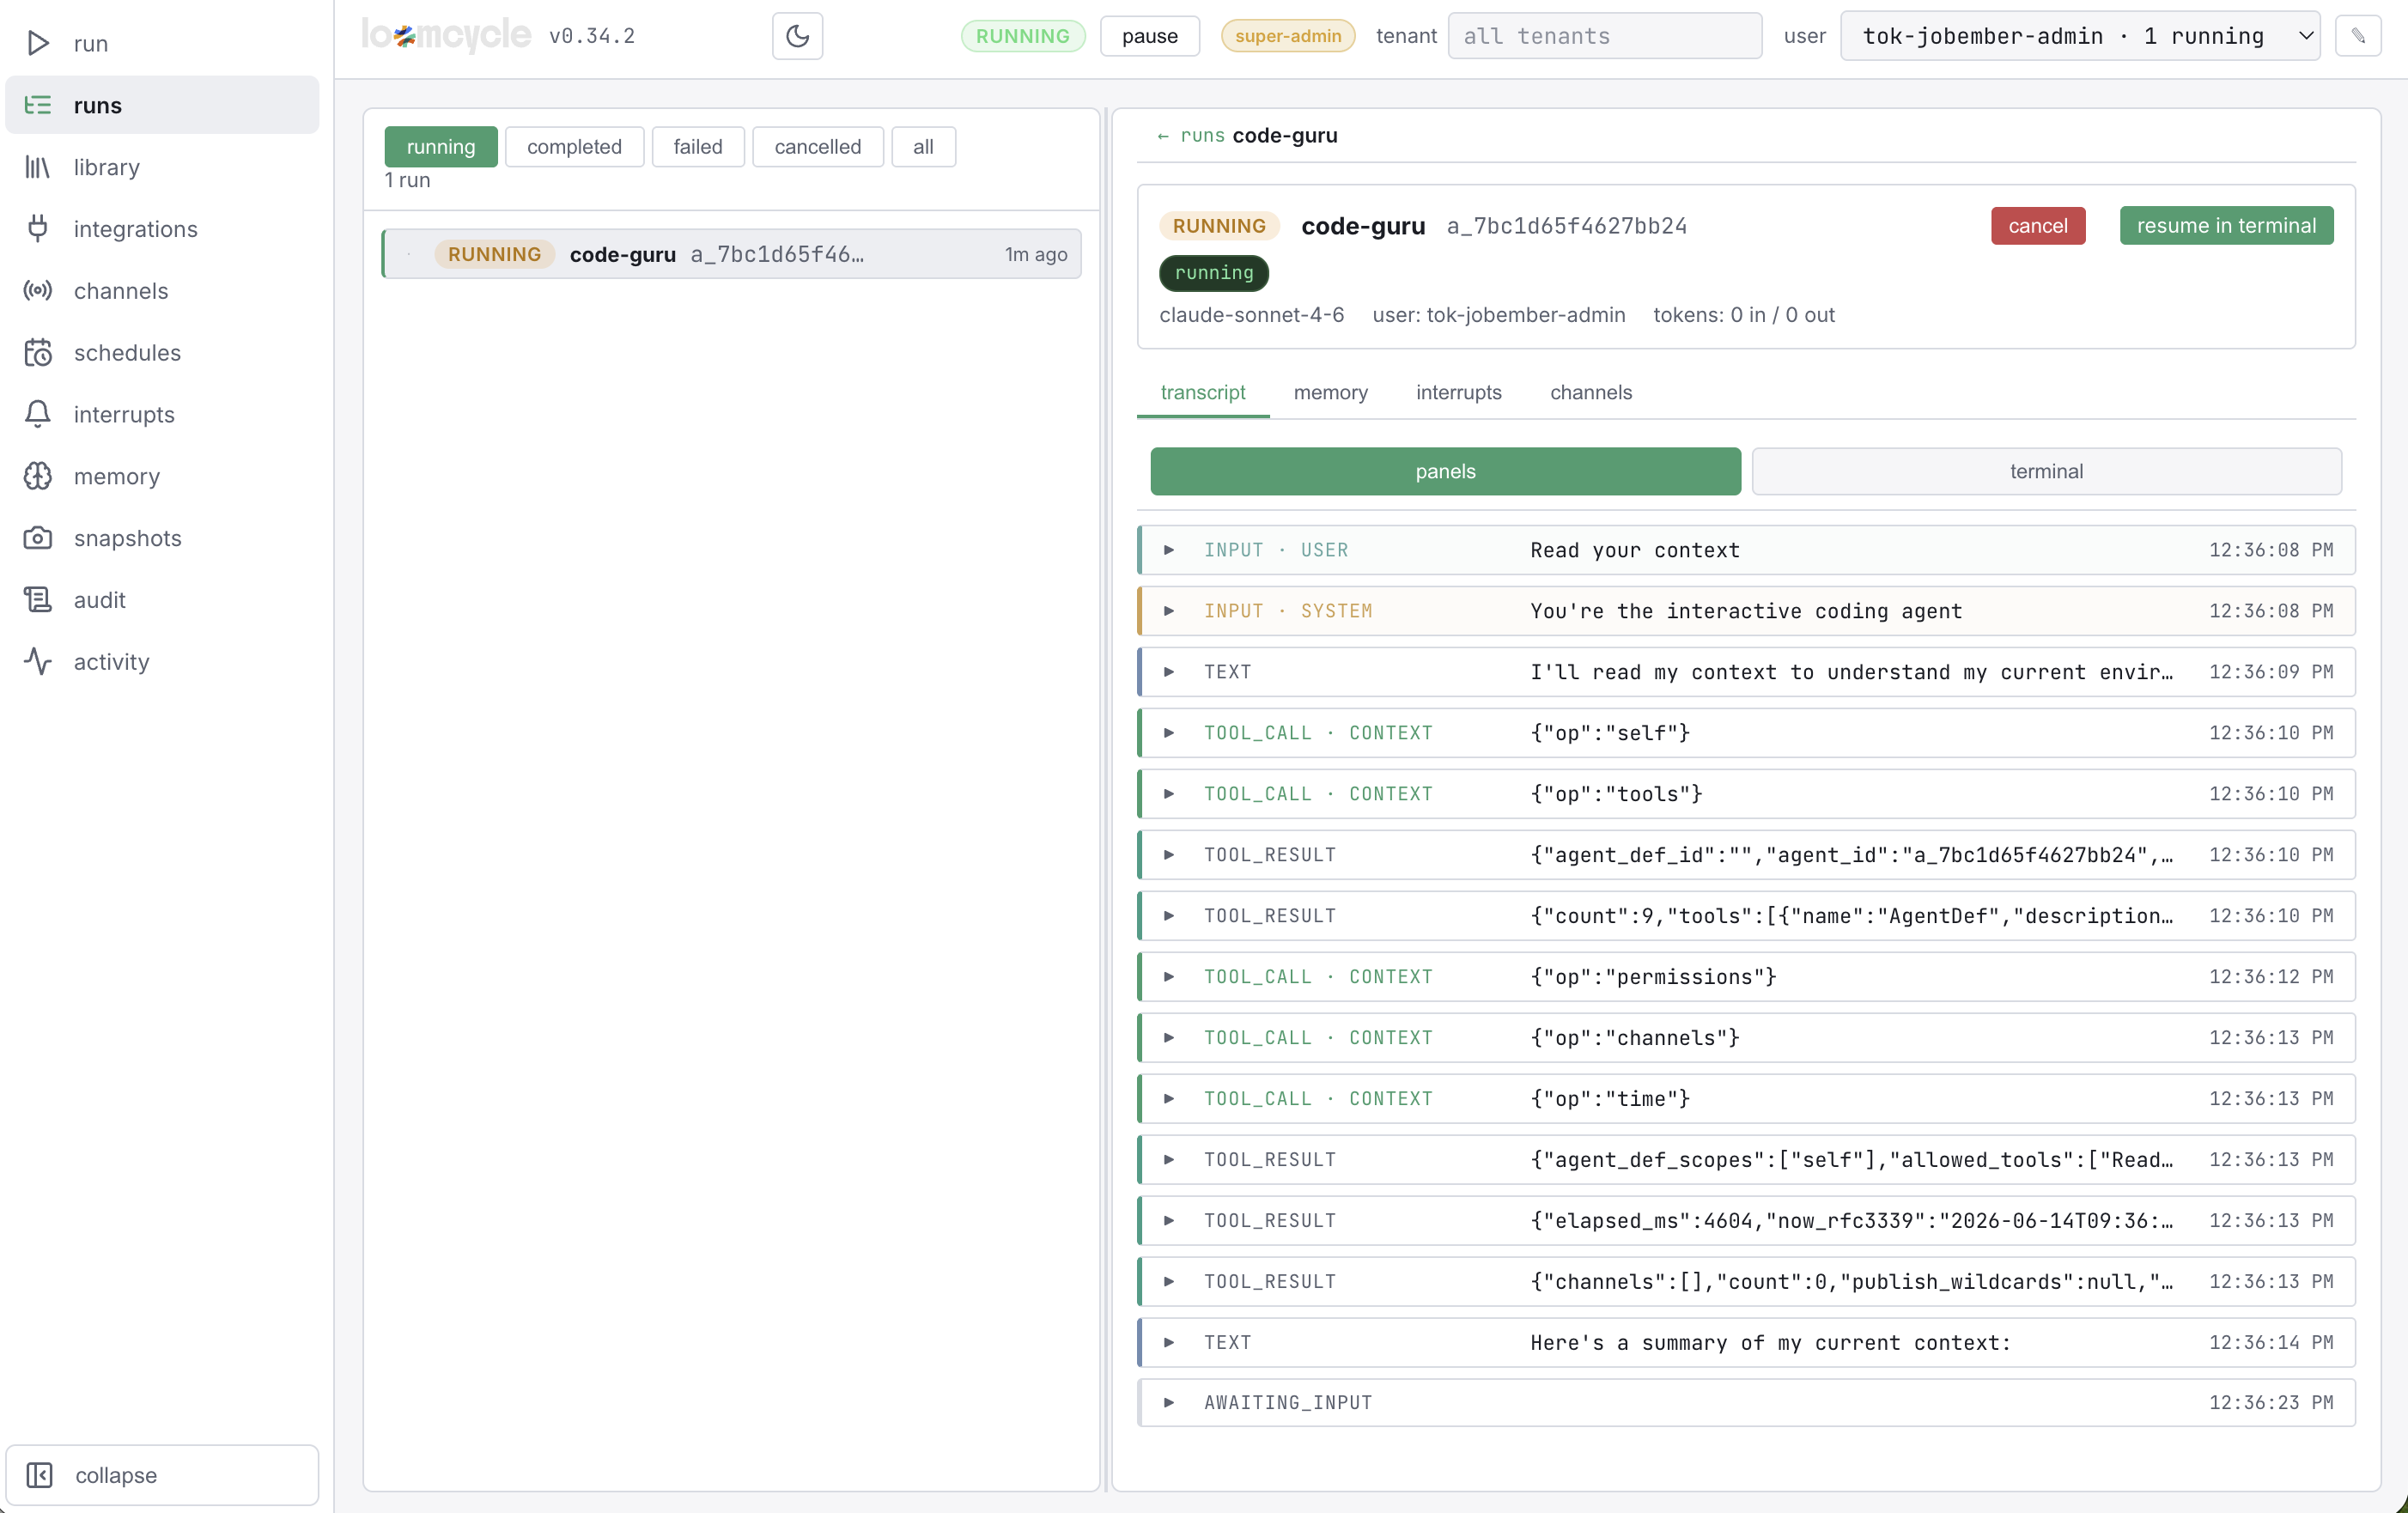
Task: Cancel the code-guru run
Action: [2037, 226]
